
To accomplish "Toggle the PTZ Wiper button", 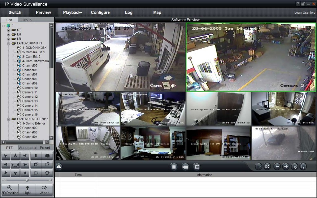I will [44, 189].
